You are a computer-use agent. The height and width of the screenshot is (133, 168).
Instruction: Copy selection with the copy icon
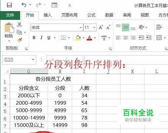(19, 32)
